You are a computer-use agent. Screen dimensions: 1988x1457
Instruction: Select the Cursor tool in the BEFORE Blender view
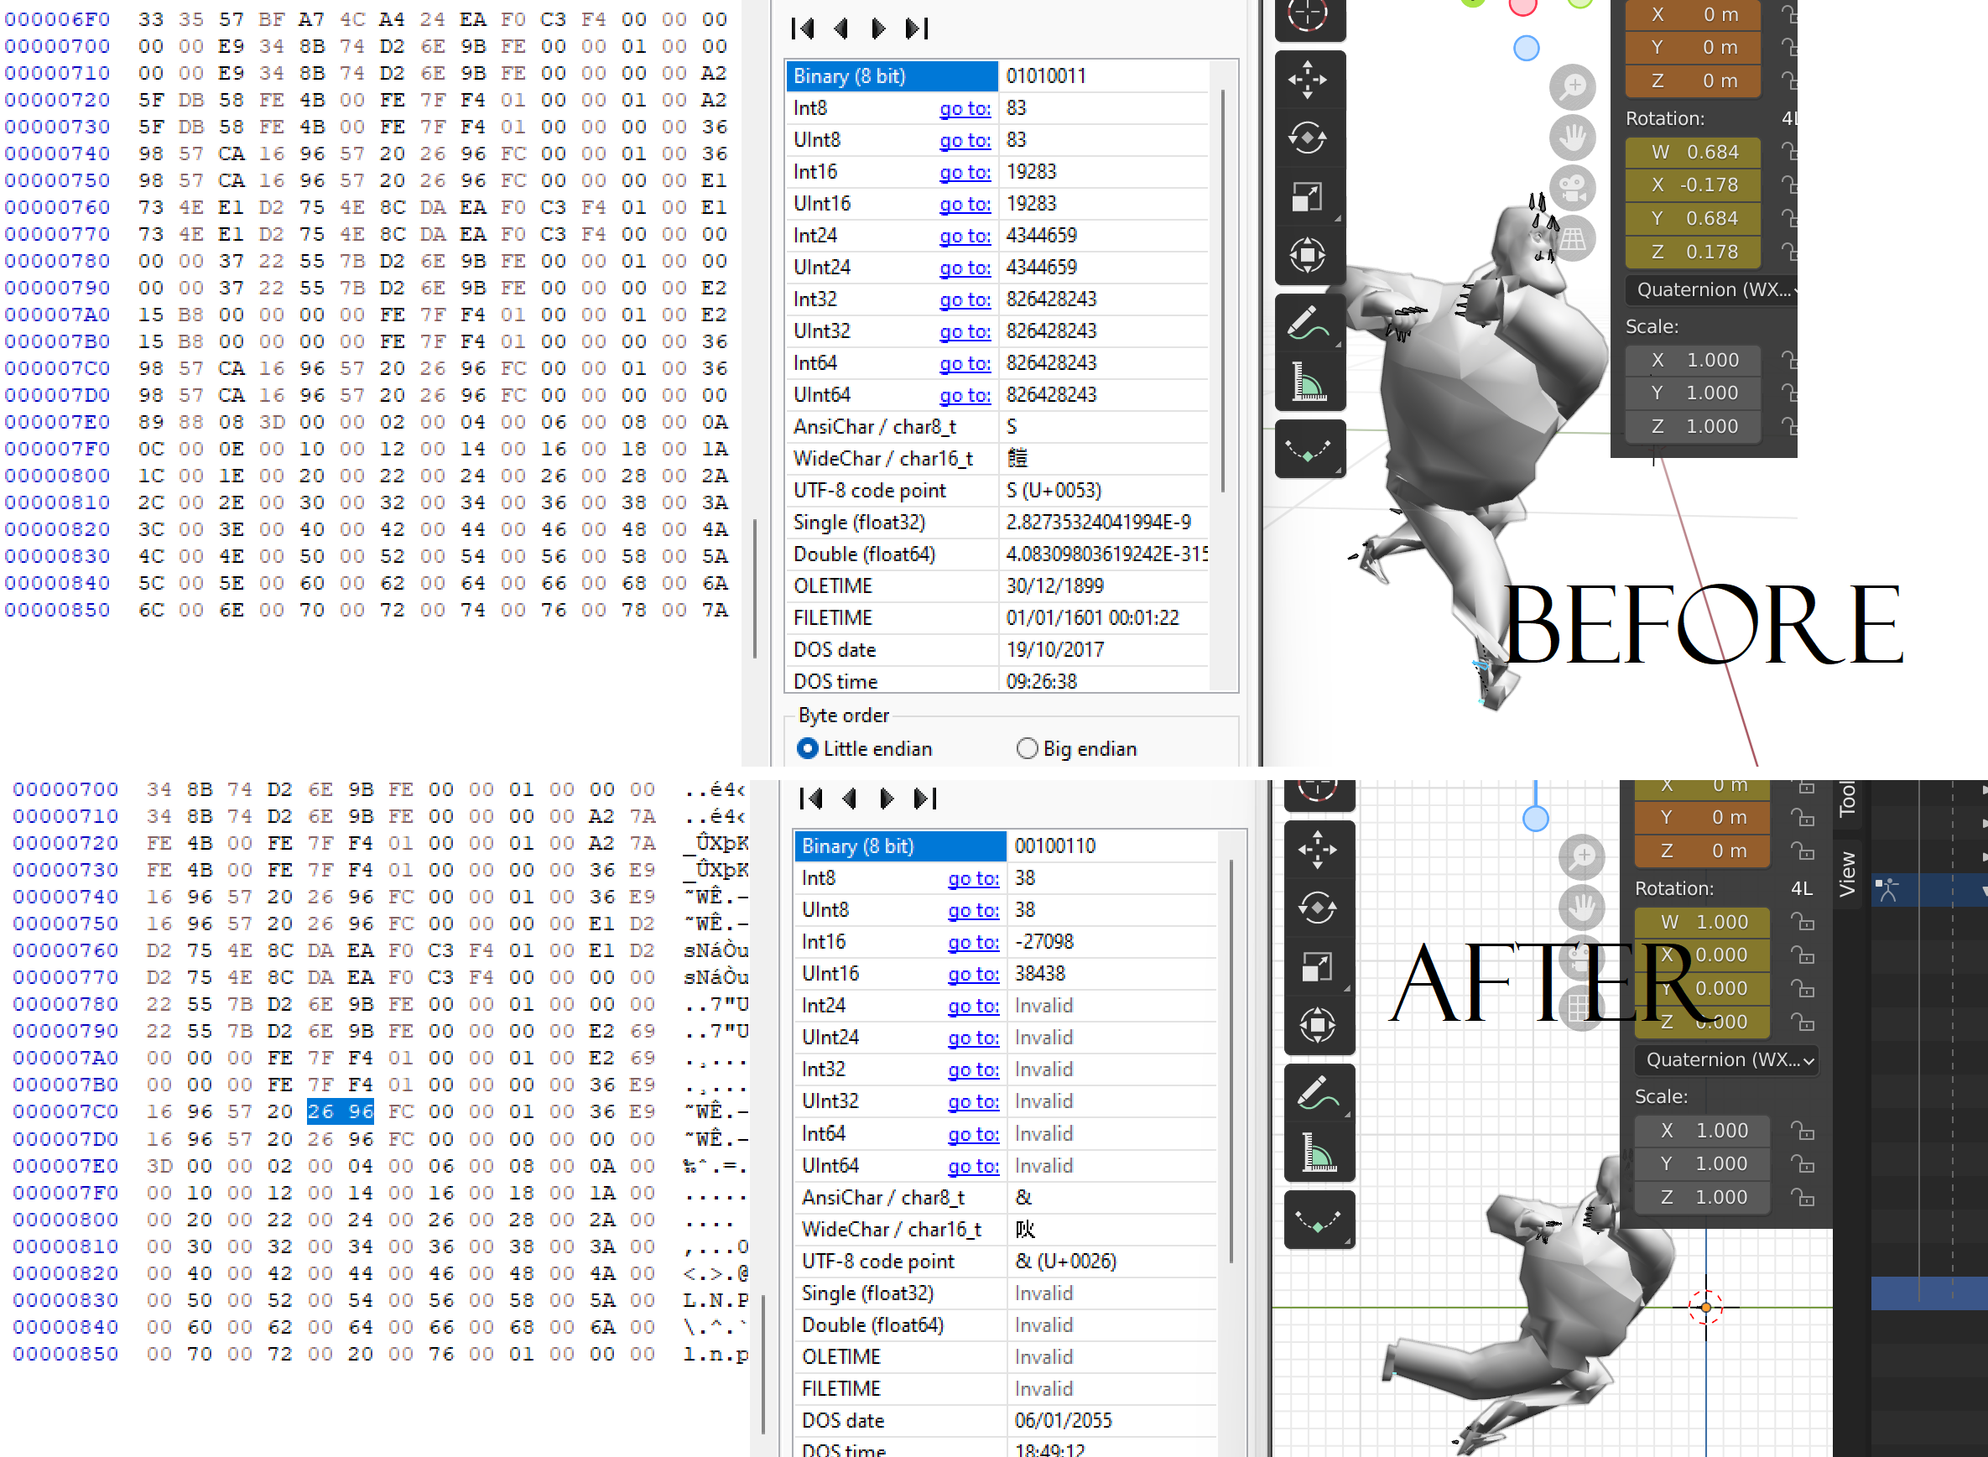click(1309, 16)
